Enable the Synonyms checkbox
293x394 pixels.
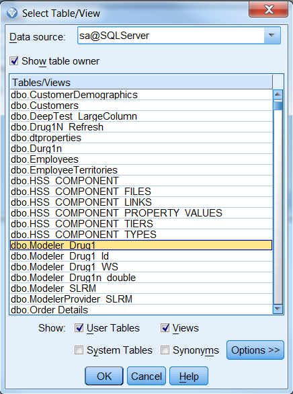pyautogui.click(x=165, y=350)
